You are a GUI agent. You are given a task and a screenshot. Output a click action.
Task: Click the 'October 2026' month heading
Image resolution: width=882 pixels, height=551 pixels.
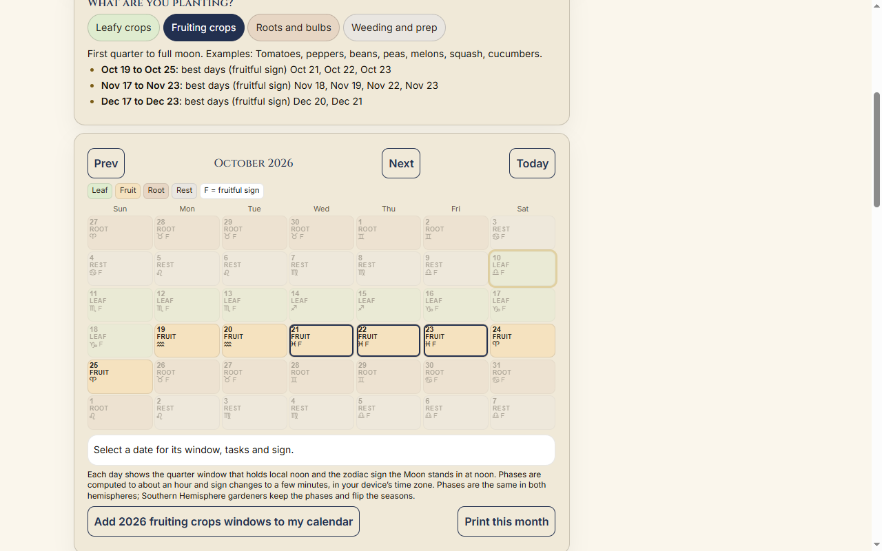(254, 163)
